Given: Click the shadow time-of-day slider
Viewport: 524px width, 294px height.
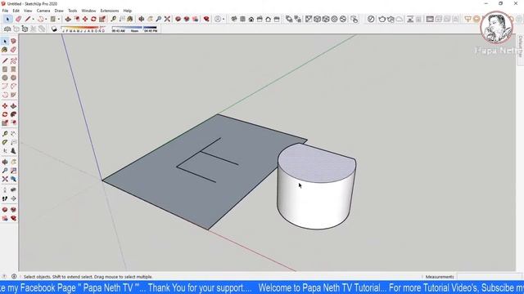Looking at the screenshot, I should coord(134,29).
